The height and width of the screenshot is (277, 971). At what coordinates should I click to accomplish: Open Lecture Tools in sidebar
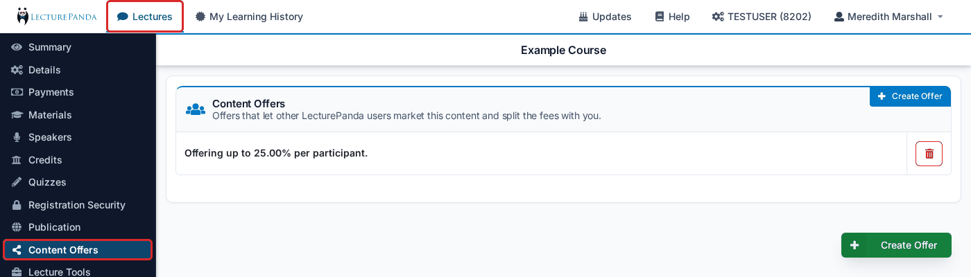point(78,271)
